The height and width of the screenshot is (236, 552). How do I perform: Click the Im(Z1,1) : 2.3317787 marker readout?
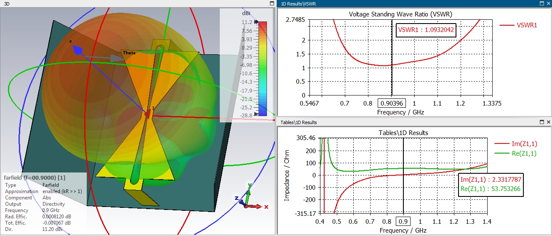[490, 180]
